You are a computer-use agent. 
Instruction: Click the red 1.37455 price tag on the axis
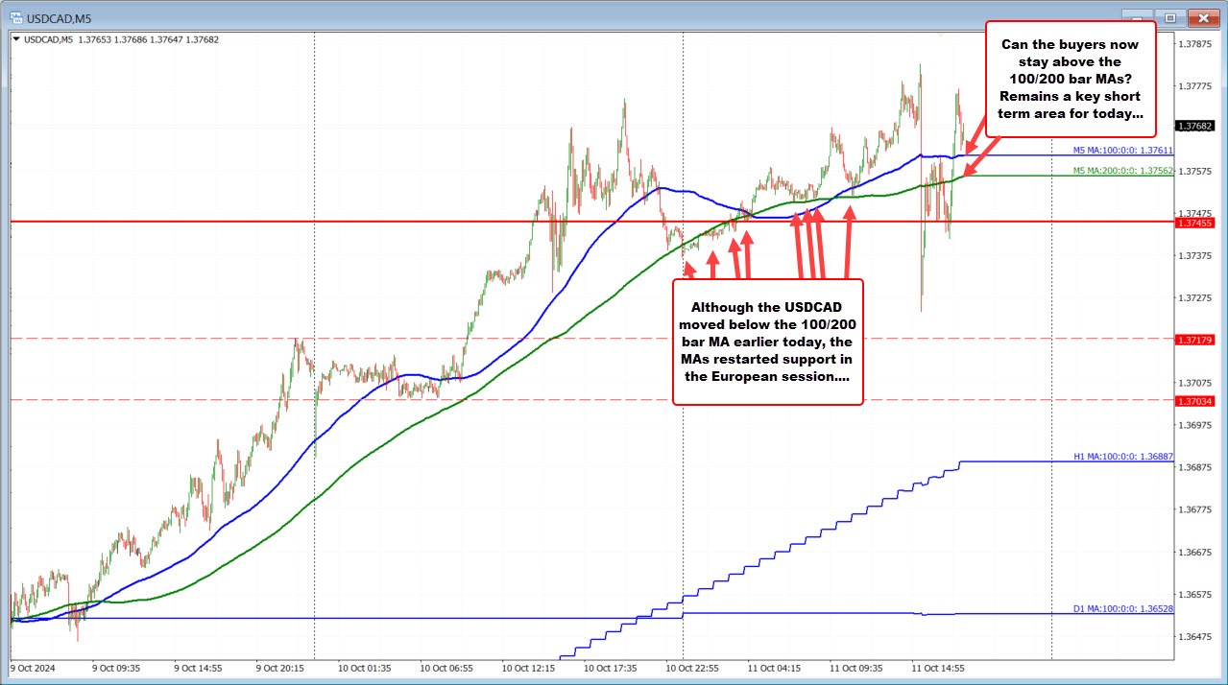tap(1196, 223)
